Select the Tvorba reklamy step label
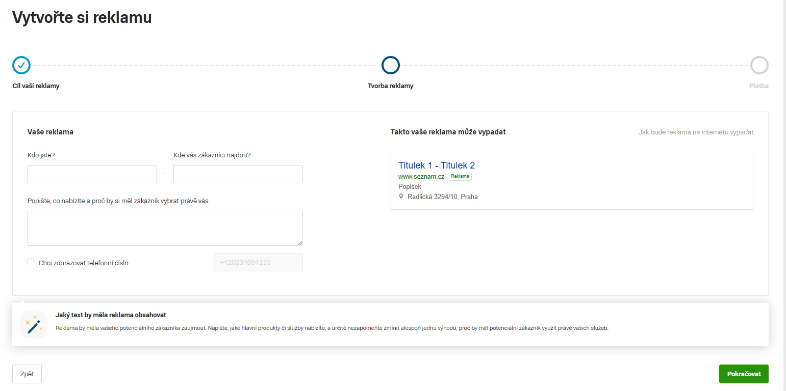Viewport: 786px width, 391px height. [x=390, y=86]
